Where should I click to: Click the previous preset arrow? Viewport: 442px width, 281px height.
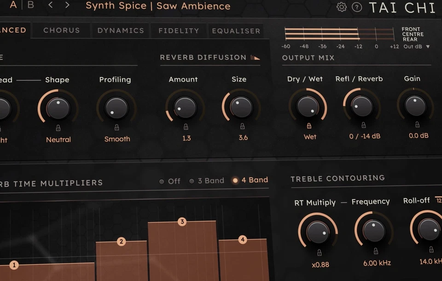tap(51, 6)
